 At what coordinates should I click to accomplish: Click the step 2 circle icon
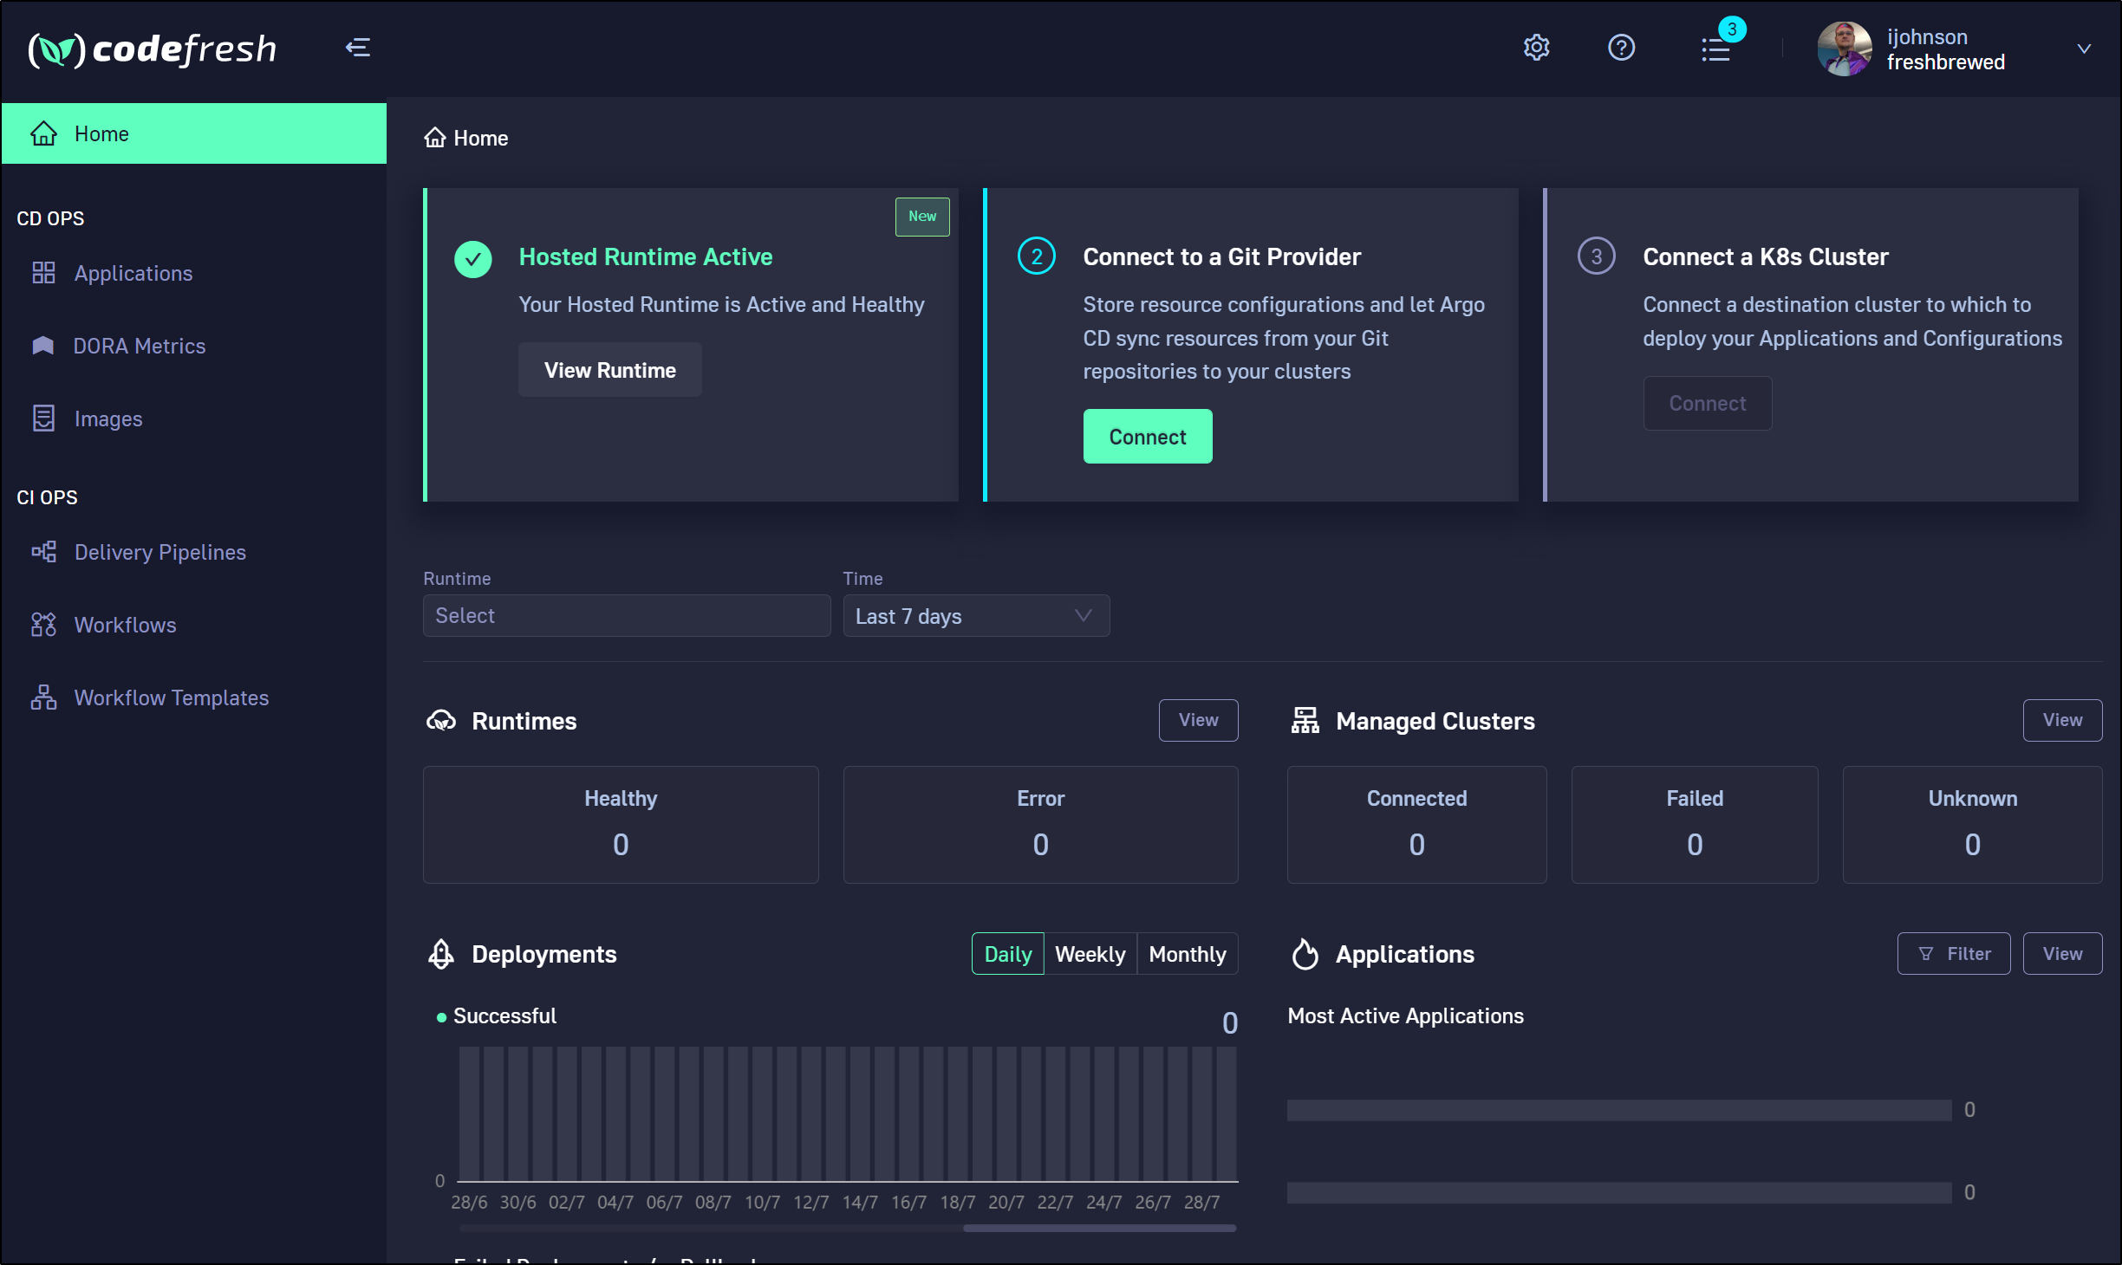coord(1037,256)
